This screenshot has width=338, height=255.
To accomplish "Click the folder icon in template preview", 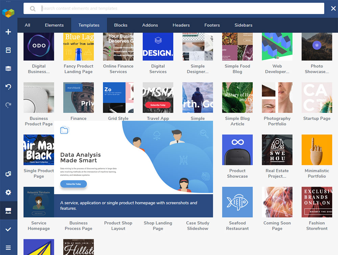I will [x=65, y=130].
